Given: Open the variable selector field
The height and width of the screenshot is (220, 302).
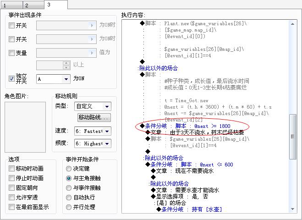Looking at the screenshot, I should coord(66,53).
